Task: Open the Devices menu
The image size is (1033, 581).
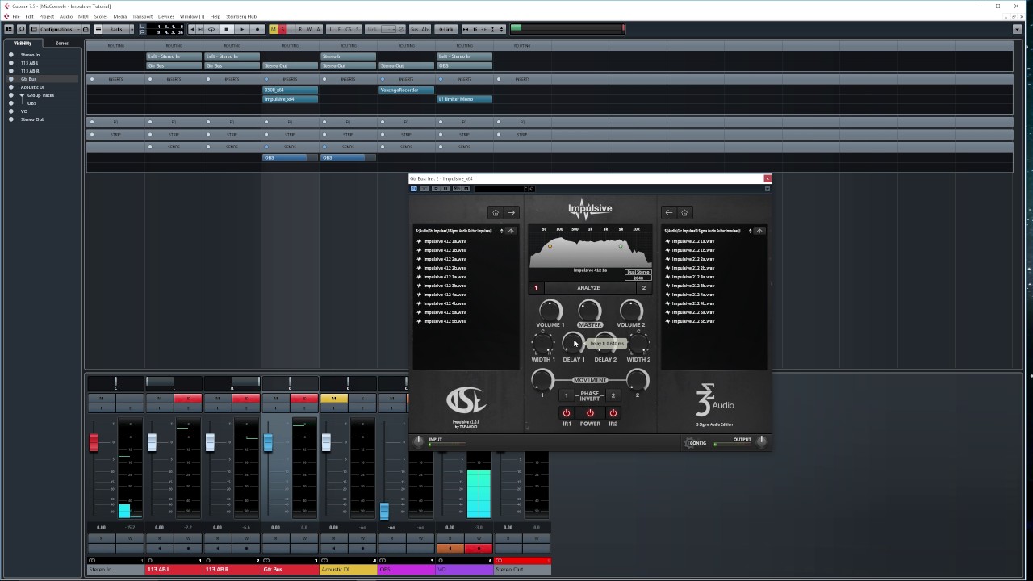Action: coord(166,16)
